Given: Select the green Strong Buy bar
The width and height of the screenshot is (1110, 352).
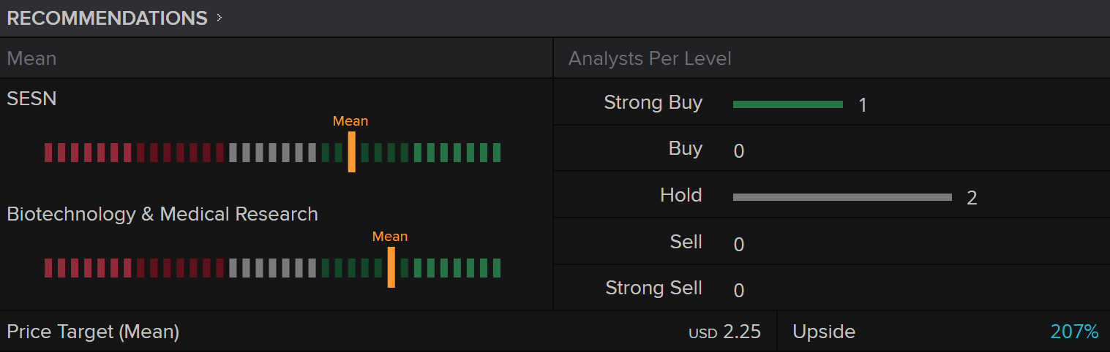Looking at the screenshot, I should [x=788, y=104].
